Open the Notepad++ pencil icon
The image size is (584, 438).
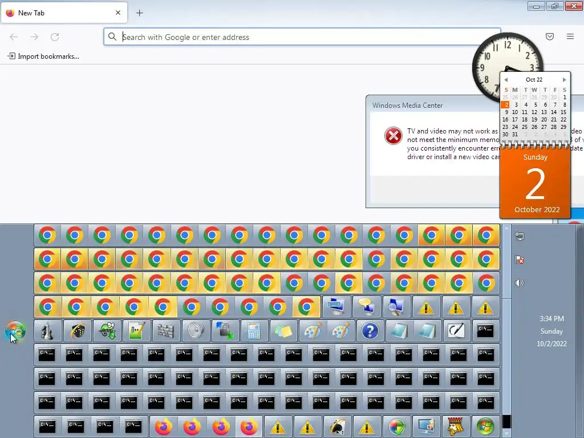136,331
